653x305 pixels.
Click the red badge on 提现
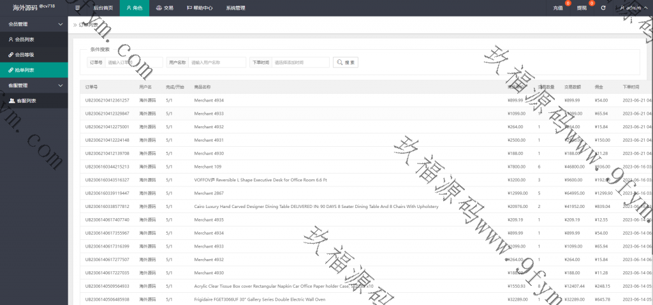tap(592, 4)
